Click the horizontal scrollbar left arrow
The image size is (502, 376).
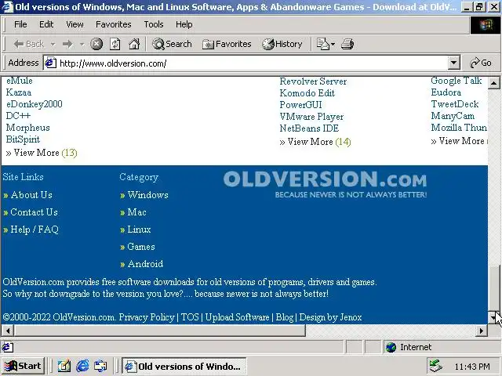(8, 331)
